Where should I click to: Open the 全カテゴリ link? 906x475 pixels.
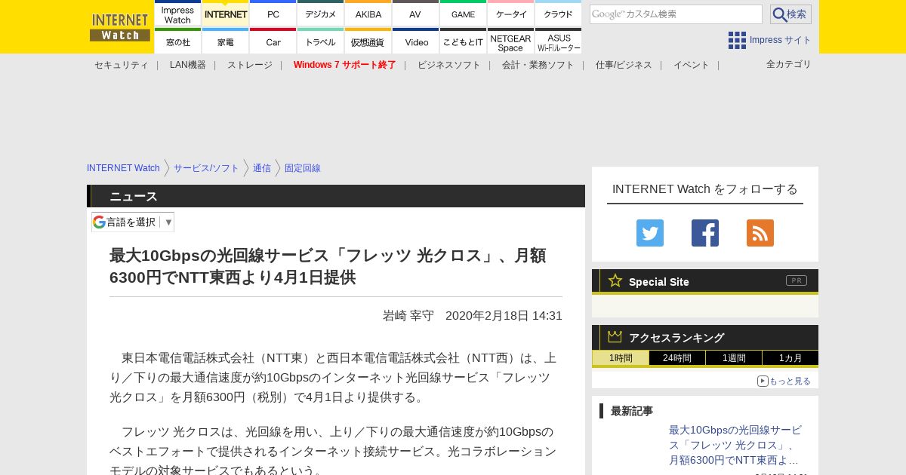(x=789, y=64)
